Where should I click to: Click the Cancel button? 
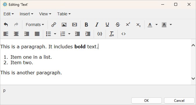pos(179,100)
